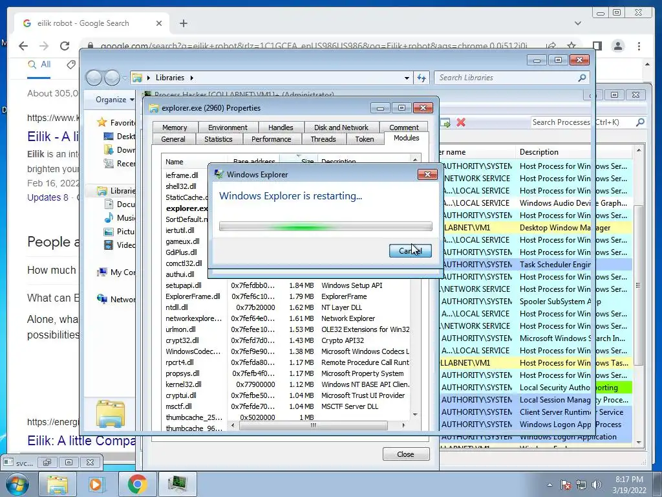Select the setupapi.dll module row

click(286, 285)
